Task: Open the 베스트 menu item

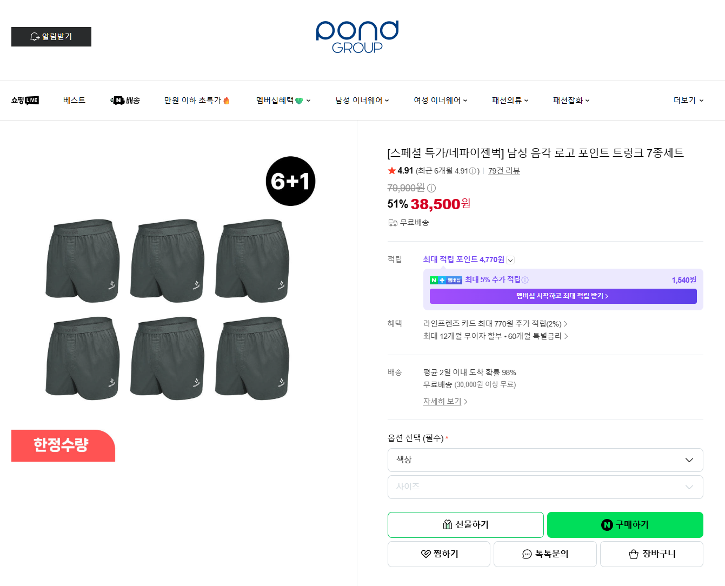Action: [74, 100]
